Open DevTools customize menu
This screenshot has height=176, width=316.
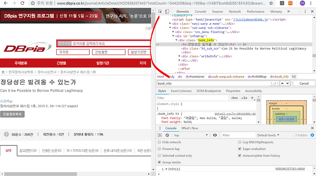pos(305,11)
